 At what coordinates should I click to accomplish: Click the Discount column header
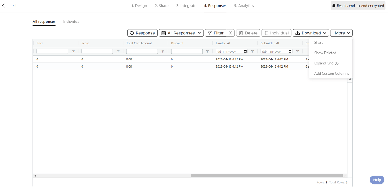[177, 43]
